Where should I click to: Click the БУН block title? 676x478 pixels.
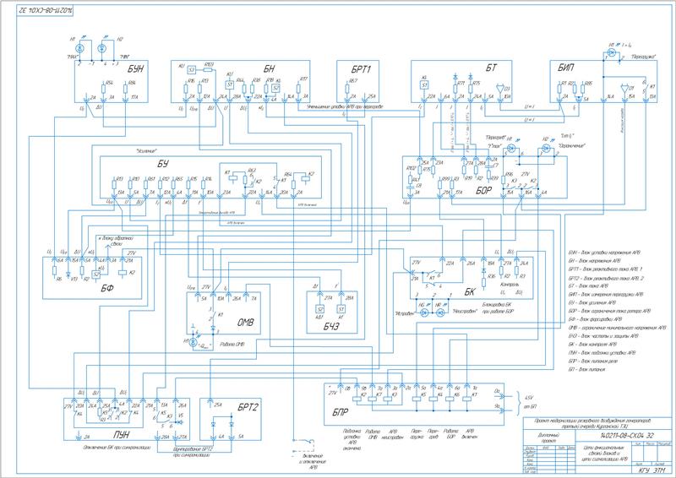click(135, 68)
